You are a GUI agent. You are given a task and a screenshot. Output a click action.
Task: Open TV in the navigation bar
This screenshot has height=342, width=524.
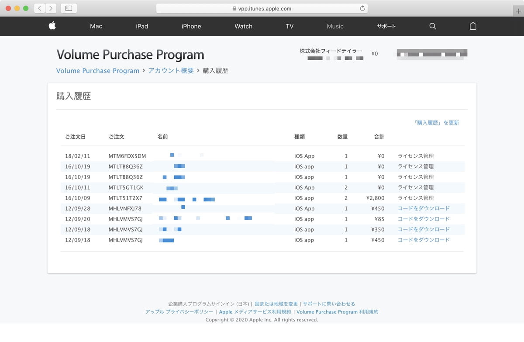(x=290, y=26)
